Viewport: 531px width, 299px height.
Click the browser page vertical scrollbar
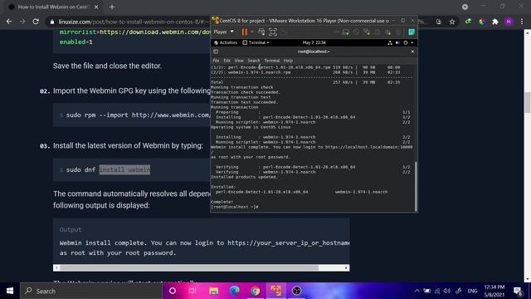tap(528, 102)
